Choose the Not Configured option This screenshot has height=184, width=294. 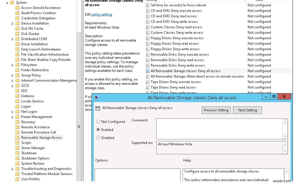pyautogui.click(x=98, y=121)
